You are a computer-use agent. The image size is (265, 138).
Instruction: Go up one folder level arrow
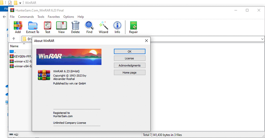(14, 39)
